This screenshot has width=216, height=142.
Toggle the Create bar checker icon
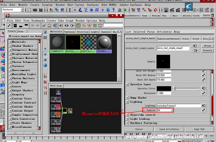click(x=9, y=25)
